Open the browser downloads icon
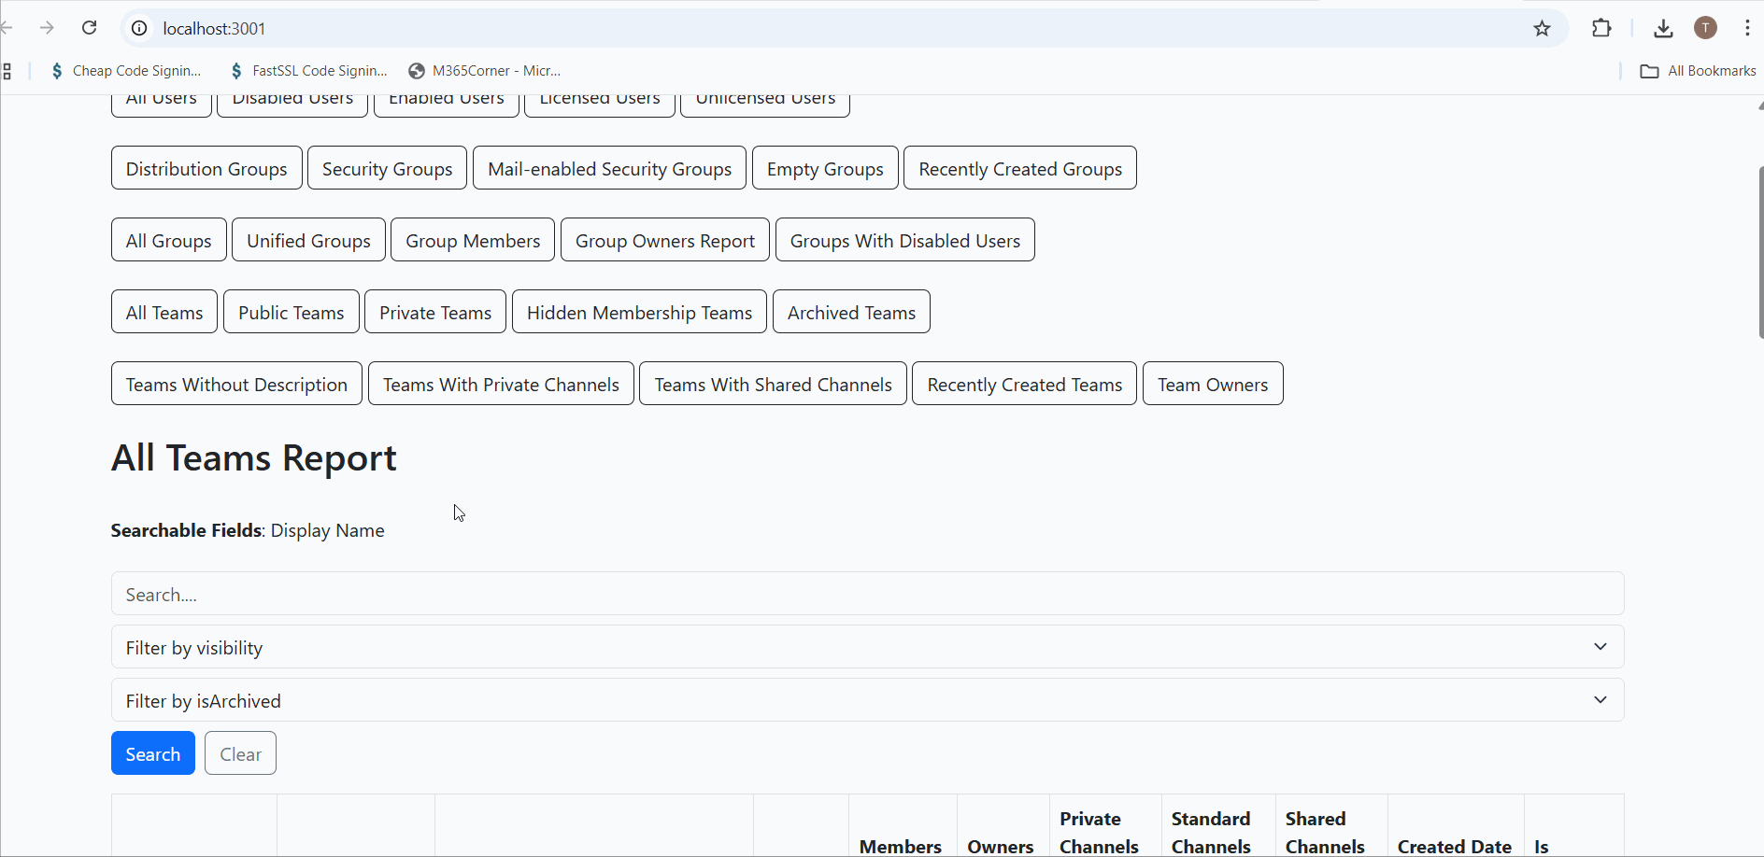Screen dimensions: 1764x857 [1663, 28]
